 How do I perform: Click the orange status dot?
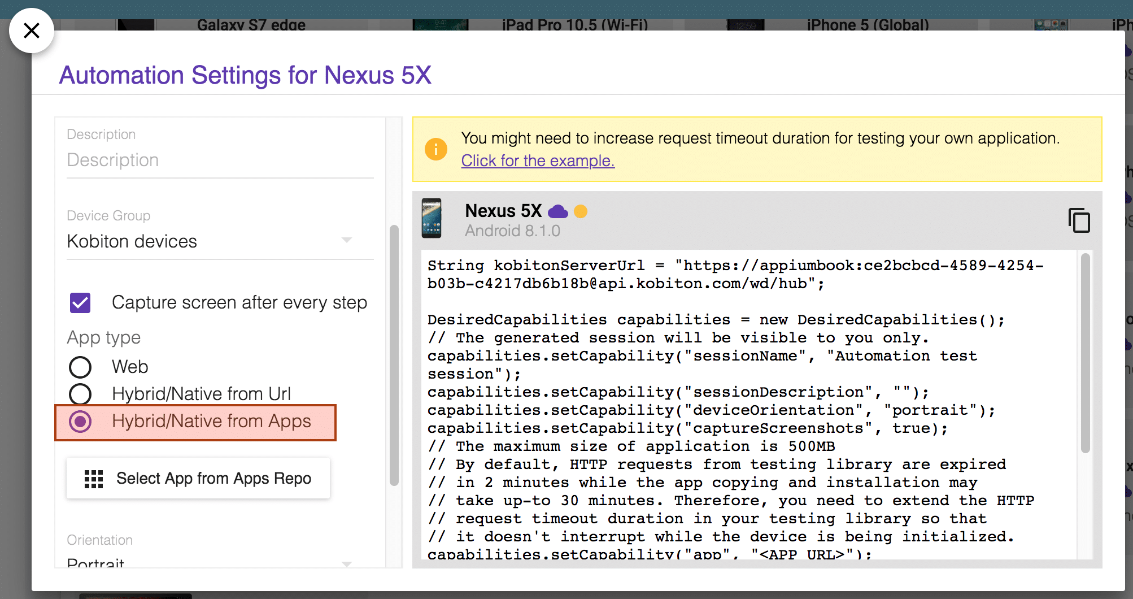pyautogui.click(x=581, y=211)
